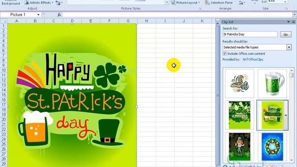Click cell I5 in the worksheet
The width and height of the screenshot is (297, 167).
pos(165,45)
